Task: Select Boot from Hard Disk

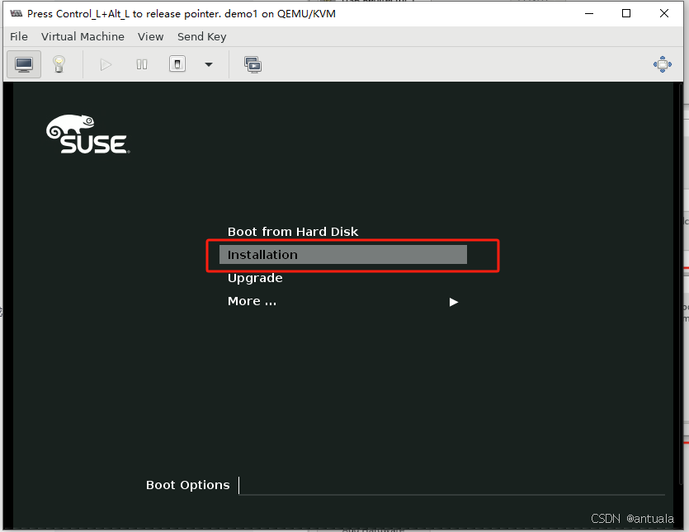Action: (x=293, y=232)
